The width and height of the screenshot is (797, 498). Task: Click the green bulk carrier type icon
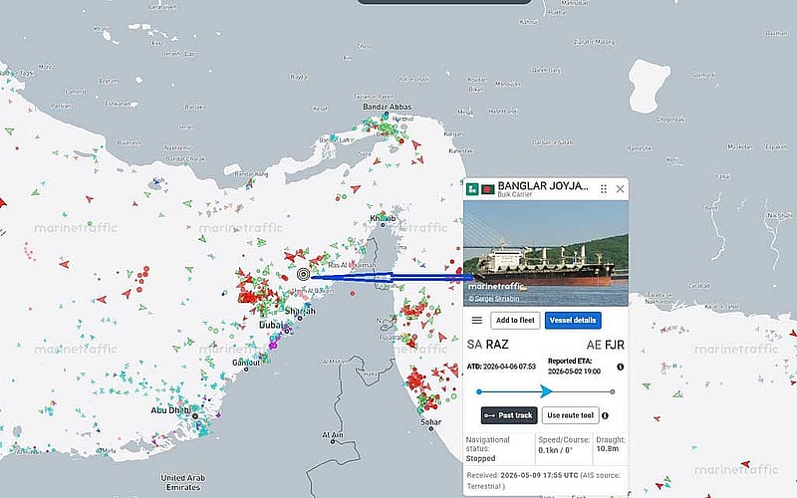pos(472,189)
